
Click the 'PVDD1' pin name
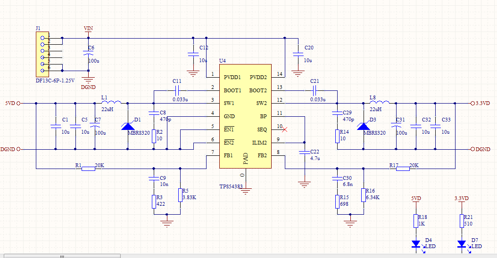tap(232, 77)
